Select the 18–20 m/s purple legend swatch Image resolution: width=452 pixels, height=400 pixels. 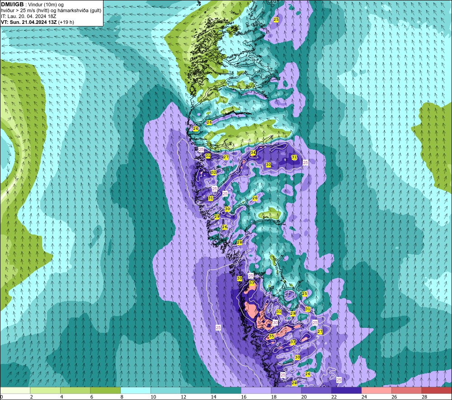(x=286, y=391)
